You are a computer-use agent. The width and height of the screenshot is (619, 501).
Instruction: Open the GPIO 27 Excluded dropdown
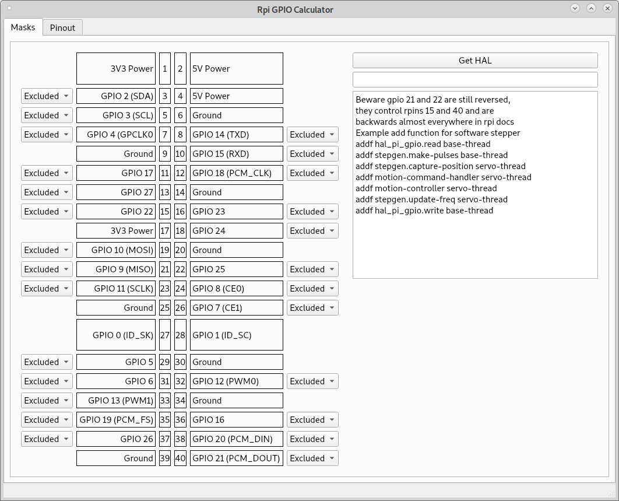coord(47,192)
